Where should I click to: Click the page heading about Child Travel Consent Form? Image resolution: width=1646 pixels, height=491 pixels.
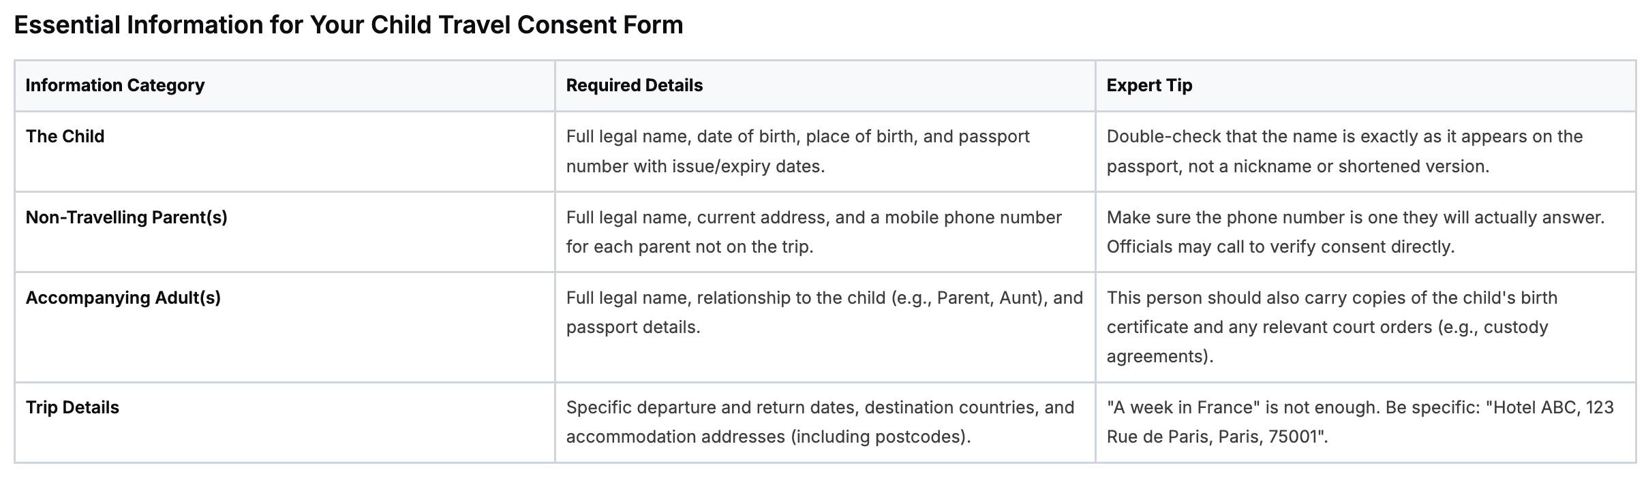coord(348,25)
